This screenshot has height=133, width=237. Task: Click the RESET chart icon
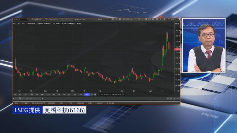click(x=173, y=19)
